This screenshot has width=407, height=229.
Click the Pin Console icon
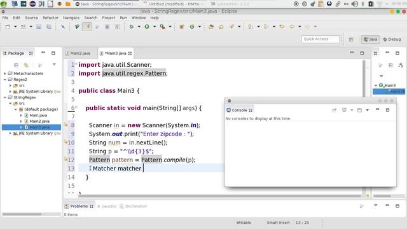[334, 110]
